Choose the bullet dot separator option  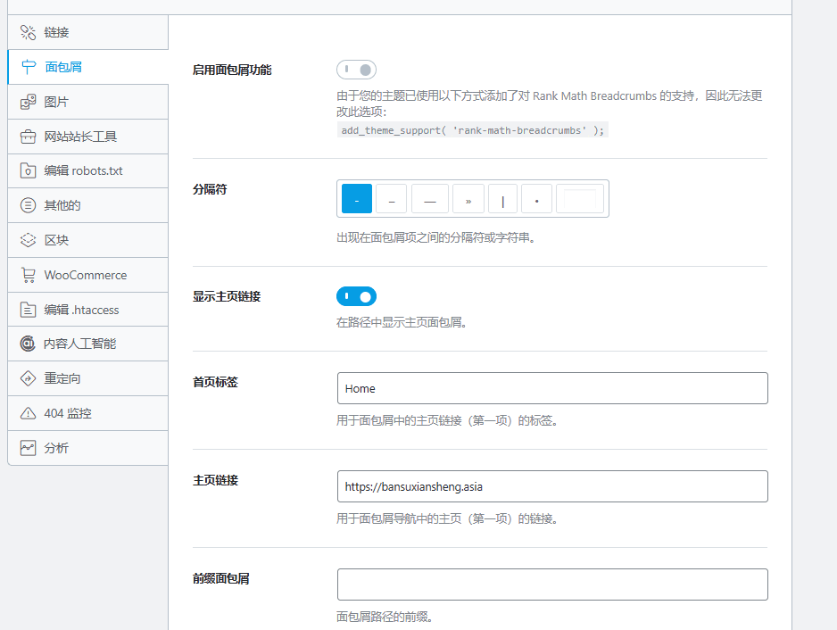click(x=536, y=199)
